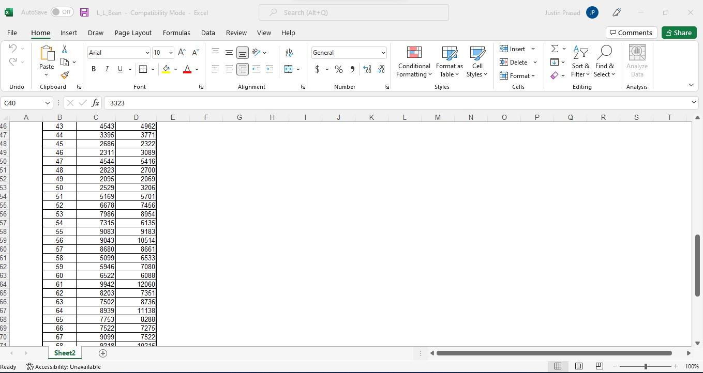Click the Percent Style icon
The height and width of the screenshot is (373, 703).
[339, 69]
